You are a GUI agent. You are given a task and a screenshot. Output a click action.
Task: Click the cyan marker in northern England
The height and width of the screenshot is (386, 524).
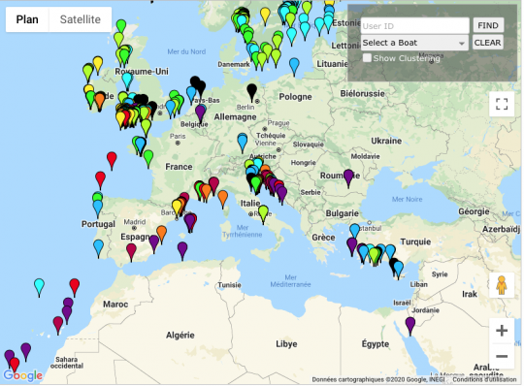pos(127,80)
